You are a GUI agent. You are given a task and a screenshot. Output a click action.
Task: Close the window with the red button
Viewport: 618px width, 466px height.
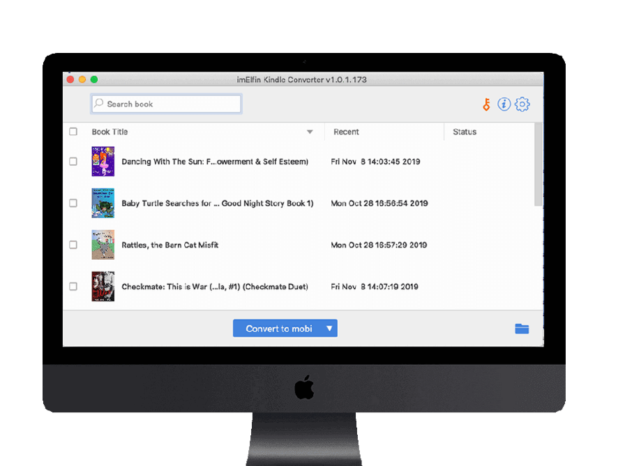click(x=70, y=79)
